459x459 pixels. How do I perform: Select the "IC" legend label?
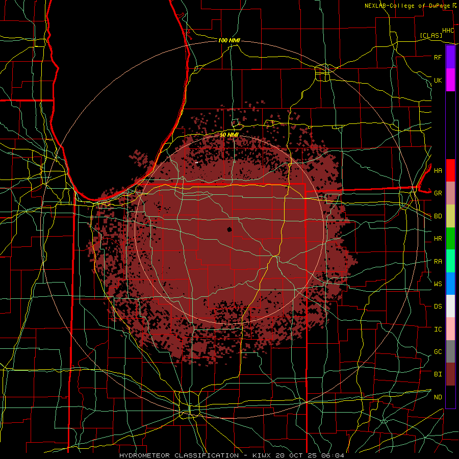pyautogui.click(x=438, y=329)
